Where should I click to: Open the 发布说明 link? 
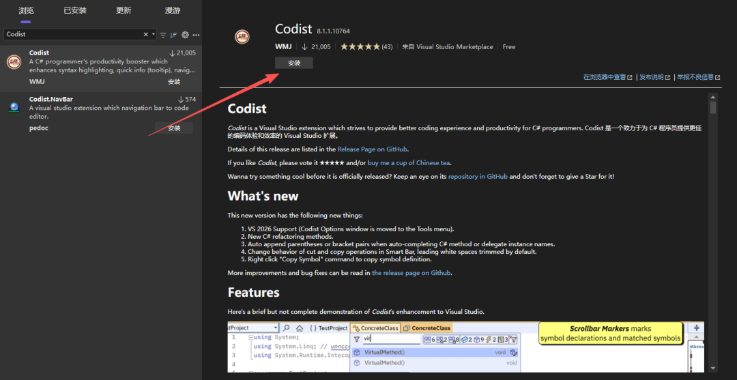654,77
